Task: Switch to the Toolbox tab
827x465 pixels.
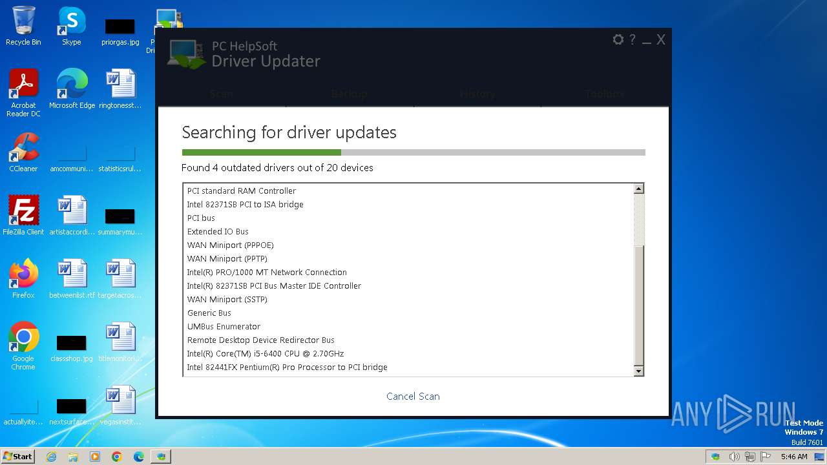Action: pos(605,94)
